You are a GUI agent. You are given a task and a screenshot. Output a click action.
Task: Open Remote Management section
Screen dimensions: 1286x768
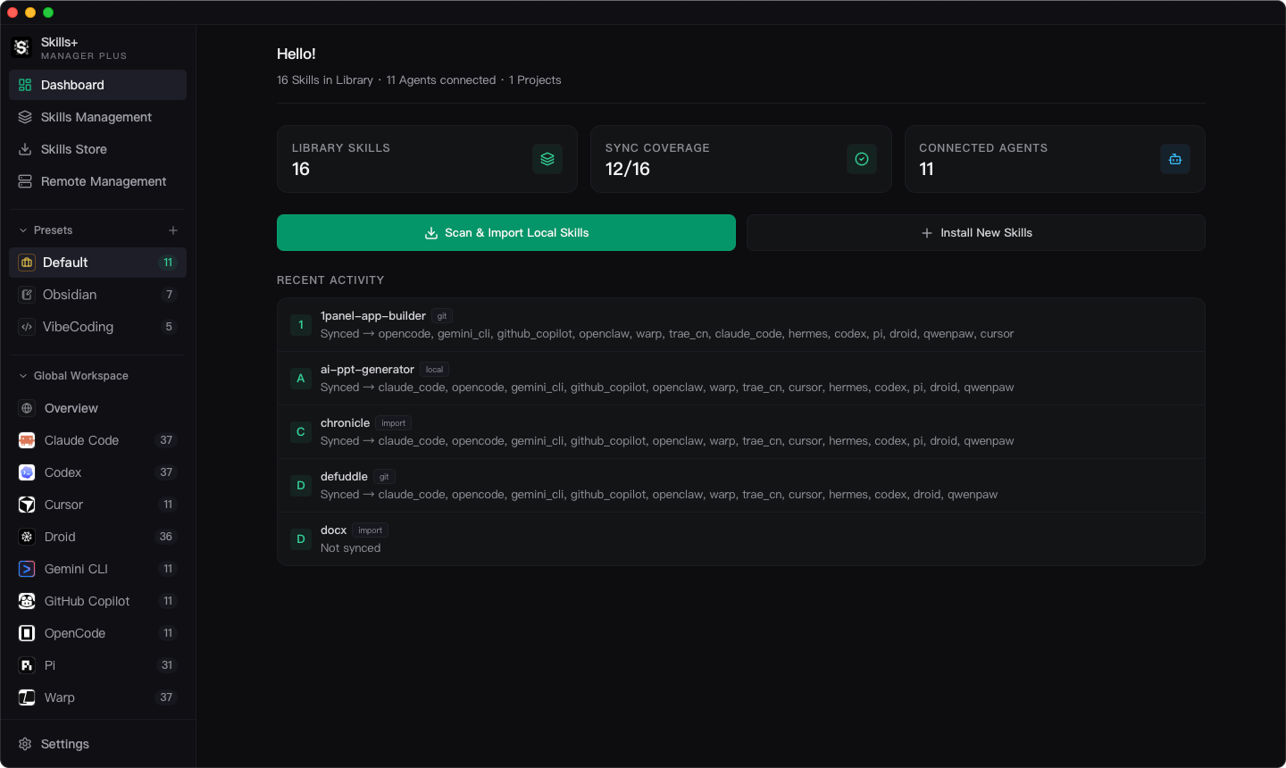(x=98, y=181)
